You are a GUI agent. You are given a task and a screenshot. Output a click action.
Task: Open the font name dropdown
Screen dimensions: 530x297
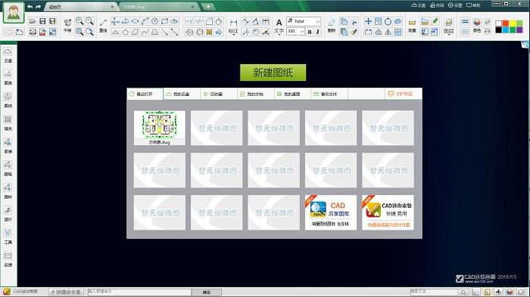(304, 21)
